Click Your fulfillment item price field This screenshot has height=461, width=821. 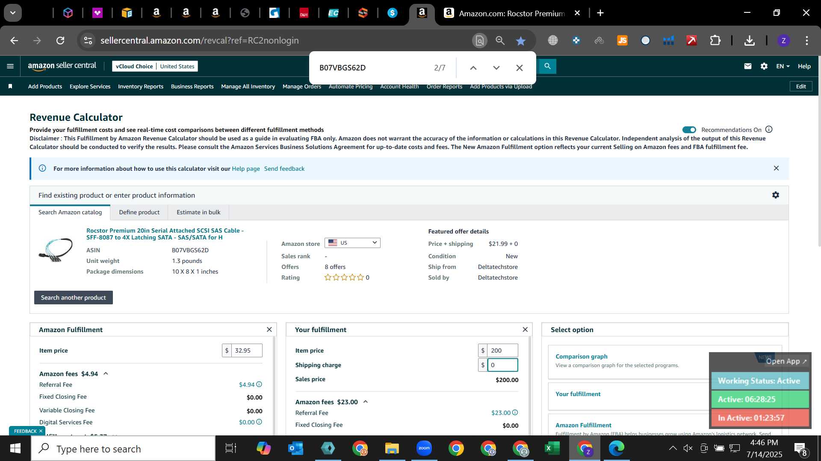click(x=502, y=350)
